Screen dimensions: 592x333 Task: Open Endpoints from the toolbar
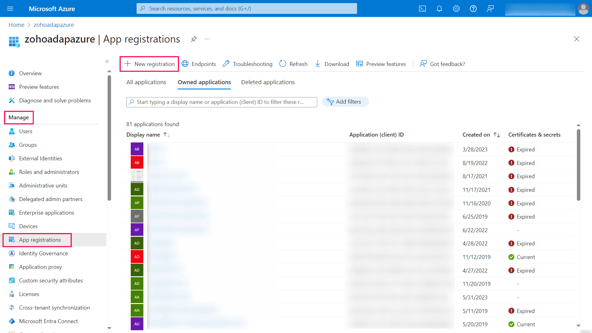coord(199,64)
